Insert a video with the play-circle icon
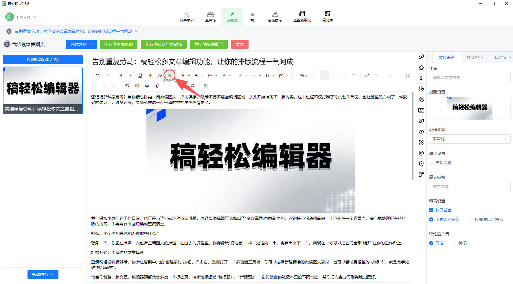The image size is (513, 284). [x=157, y=86]
